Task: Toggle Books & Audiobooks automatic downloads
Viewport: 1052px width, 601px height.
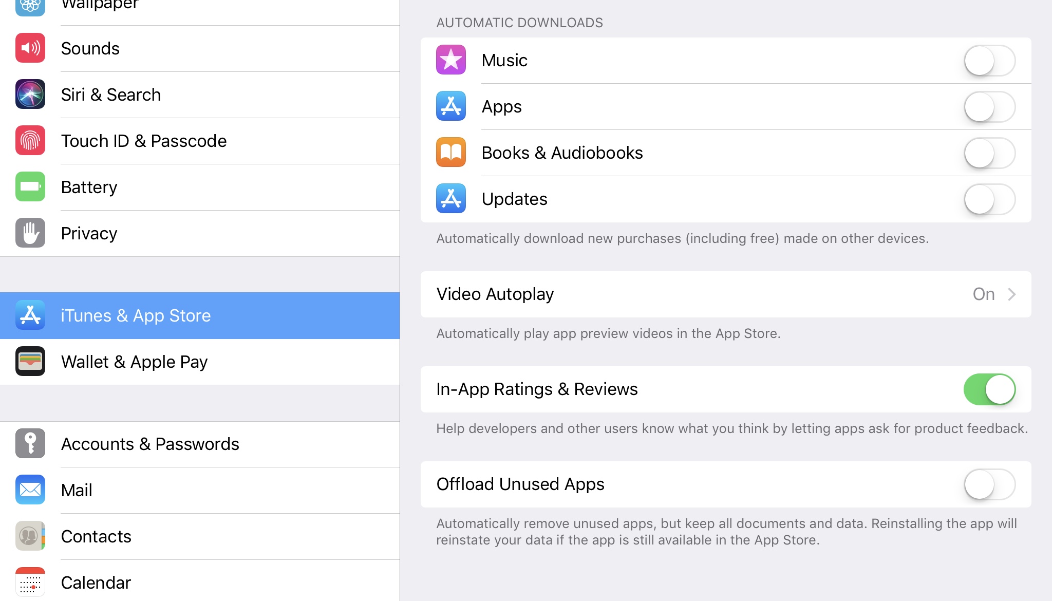Action: (x=989, y=153)
